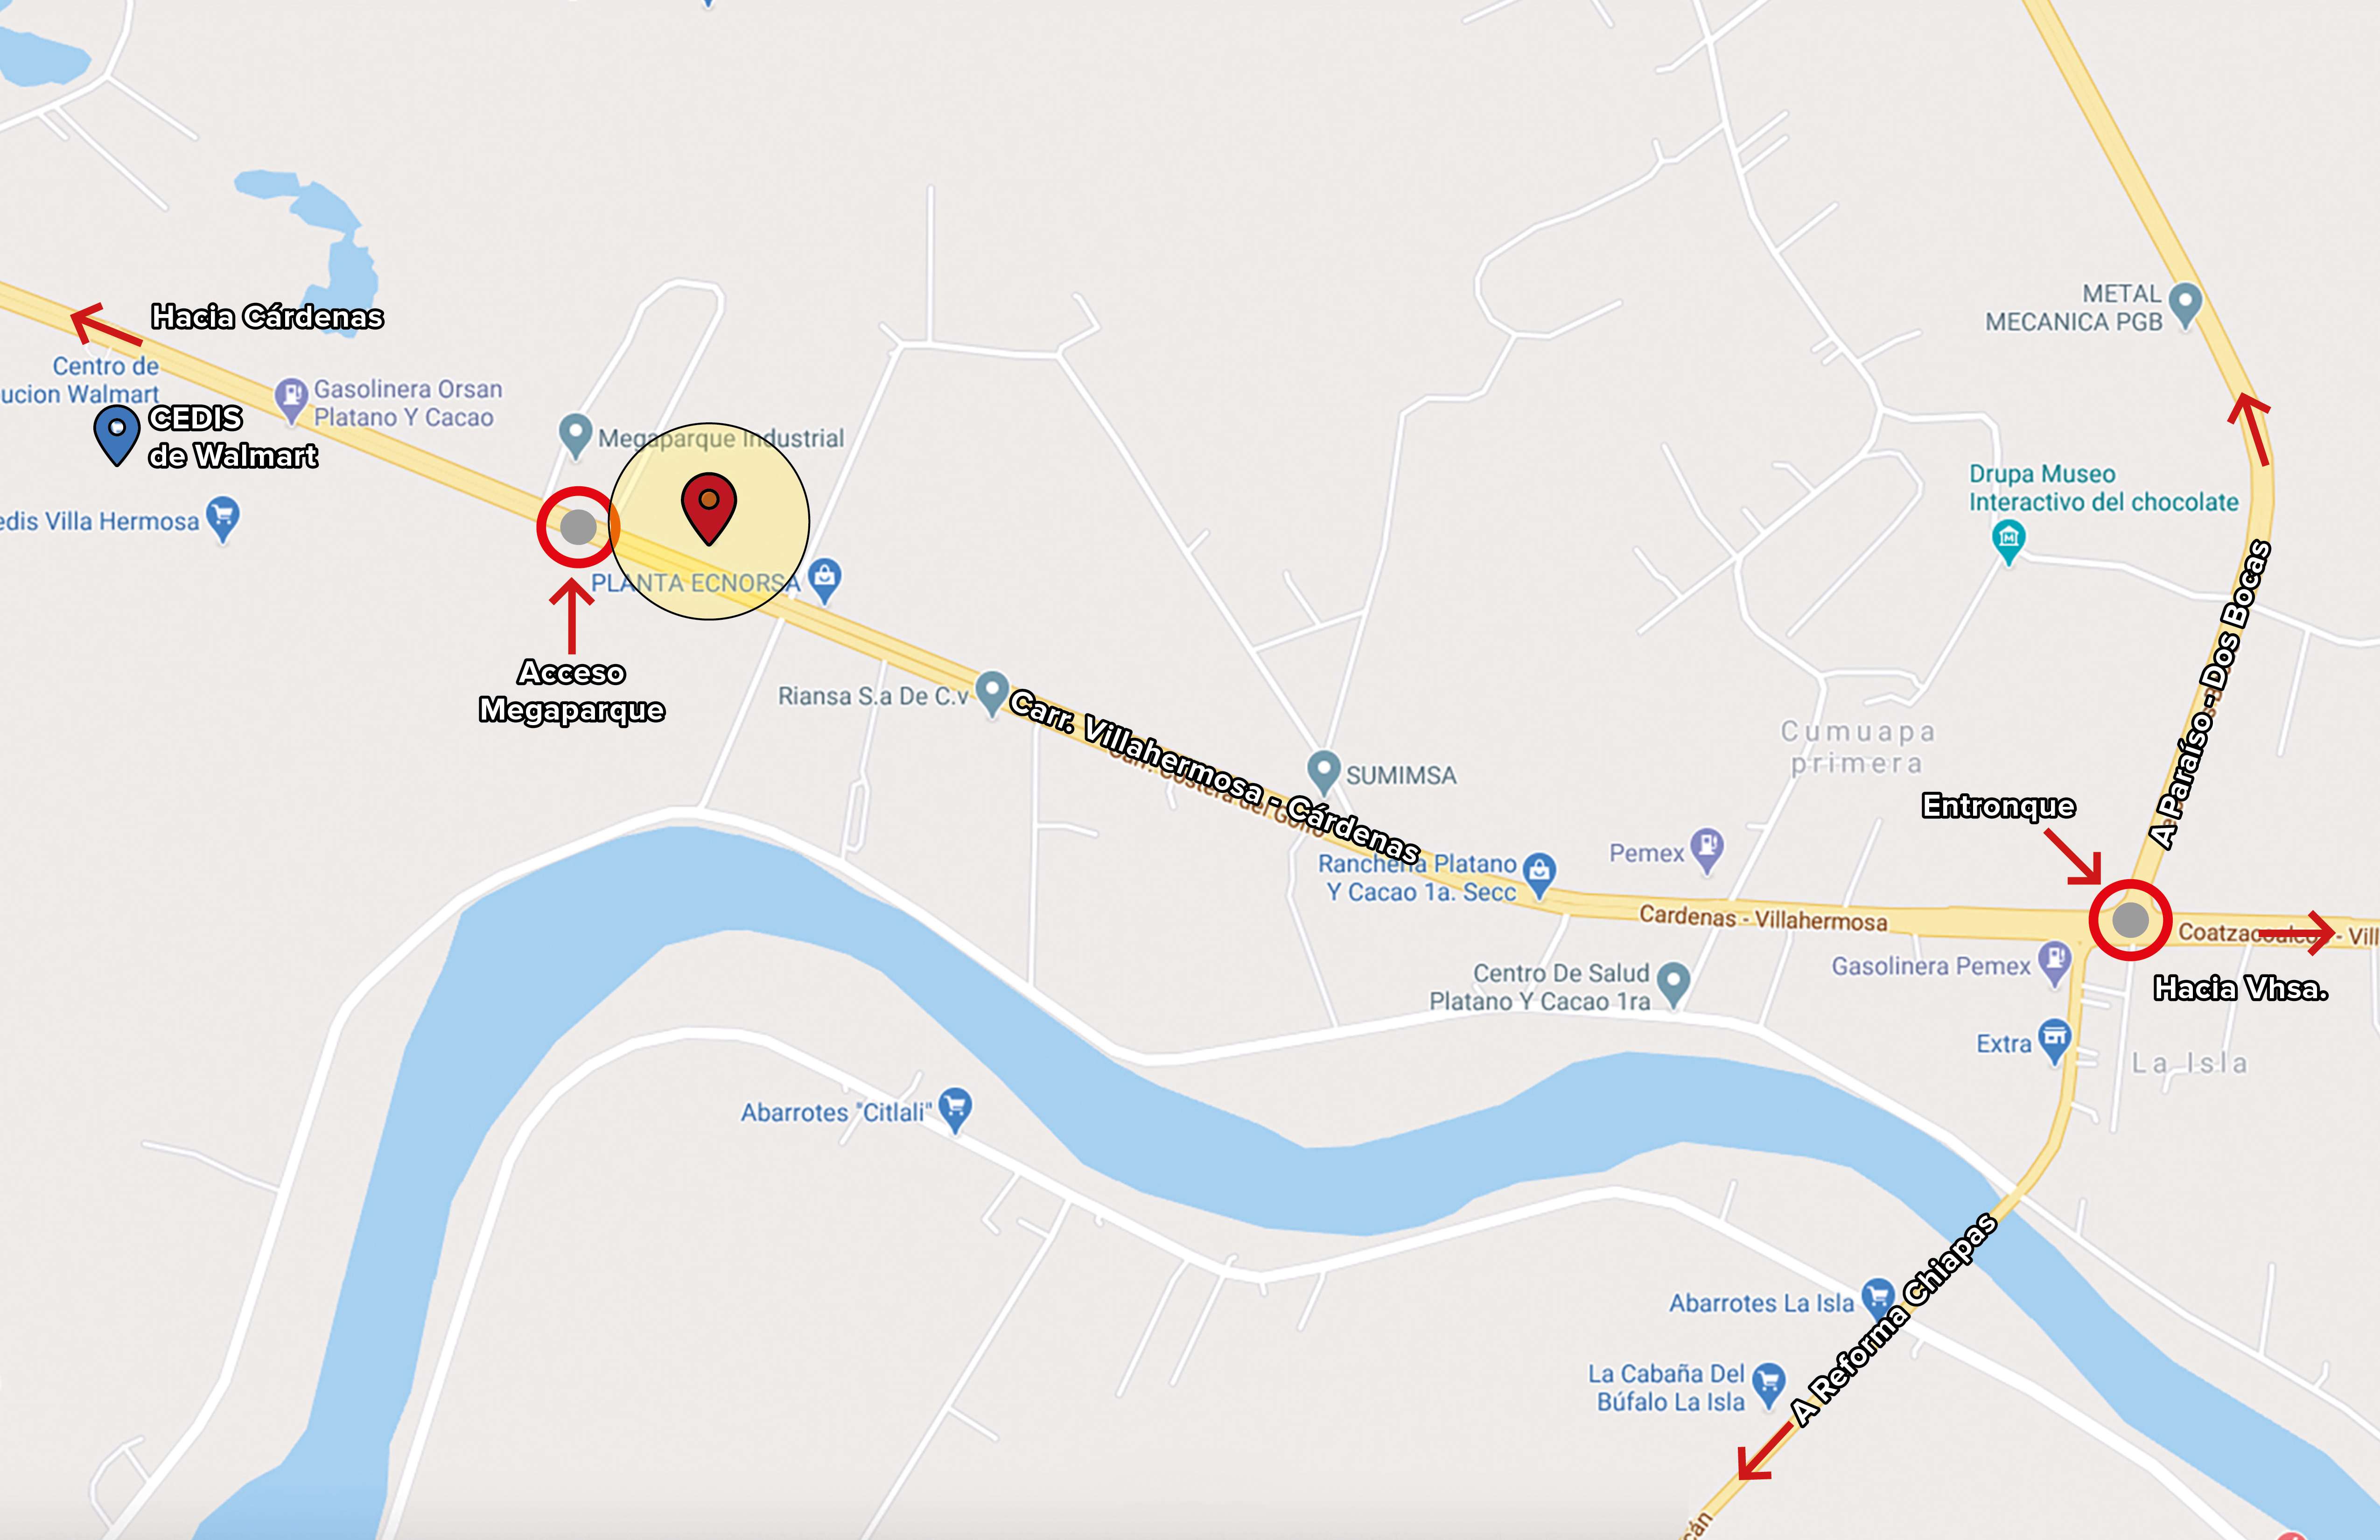Image resolution: width=2380 pixels, height=1540 pixels.
Task: Click the Acceso Megaparque red circle marker
Action: [578, 527]
